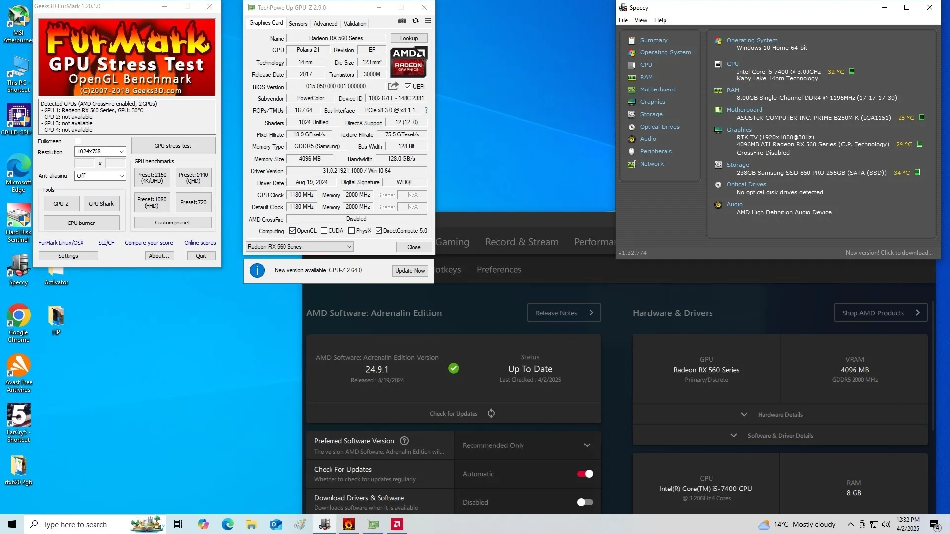Toggle the CUDA checkbox
The width and height of the screenshot is (950, 534).
pos(324,231)
